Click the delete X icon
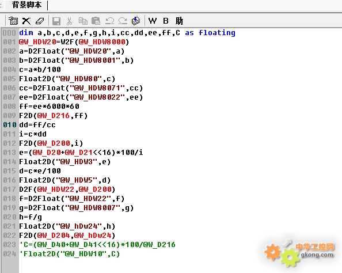 (x=26, y=21)
